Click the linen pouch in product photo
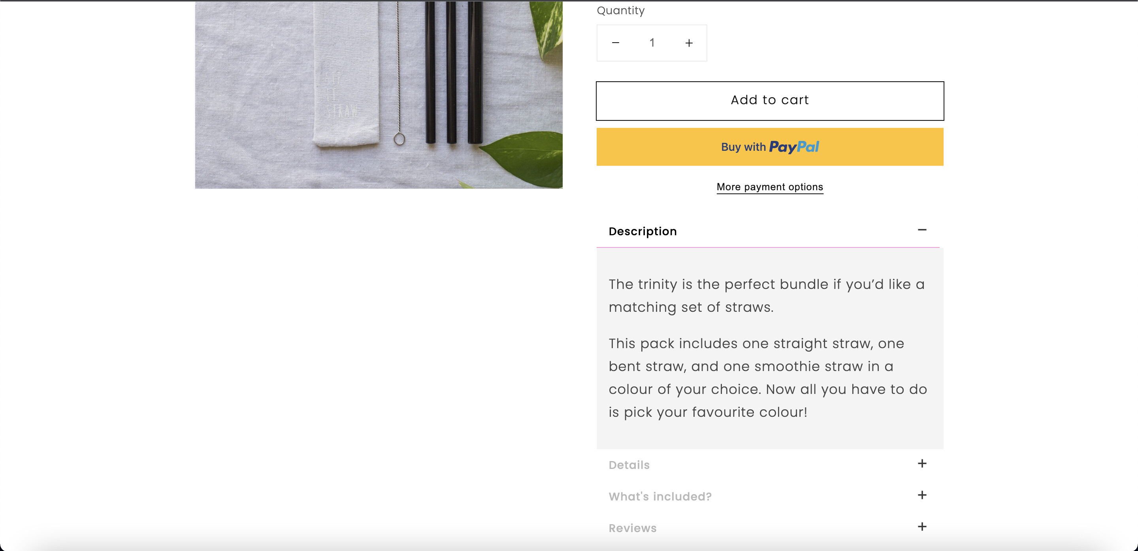 [x=346, y=75]
